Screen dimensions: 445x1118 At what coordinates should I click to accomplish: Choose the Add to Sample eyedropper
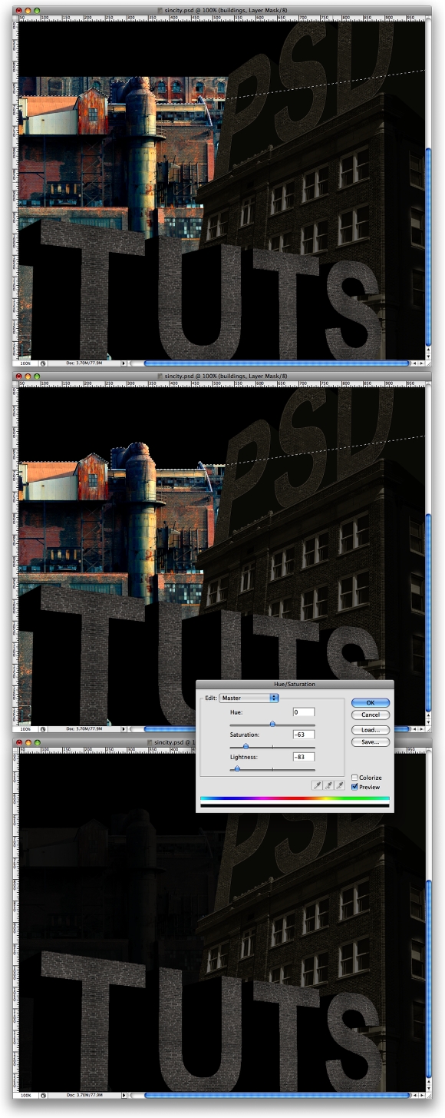pos(328,785)
